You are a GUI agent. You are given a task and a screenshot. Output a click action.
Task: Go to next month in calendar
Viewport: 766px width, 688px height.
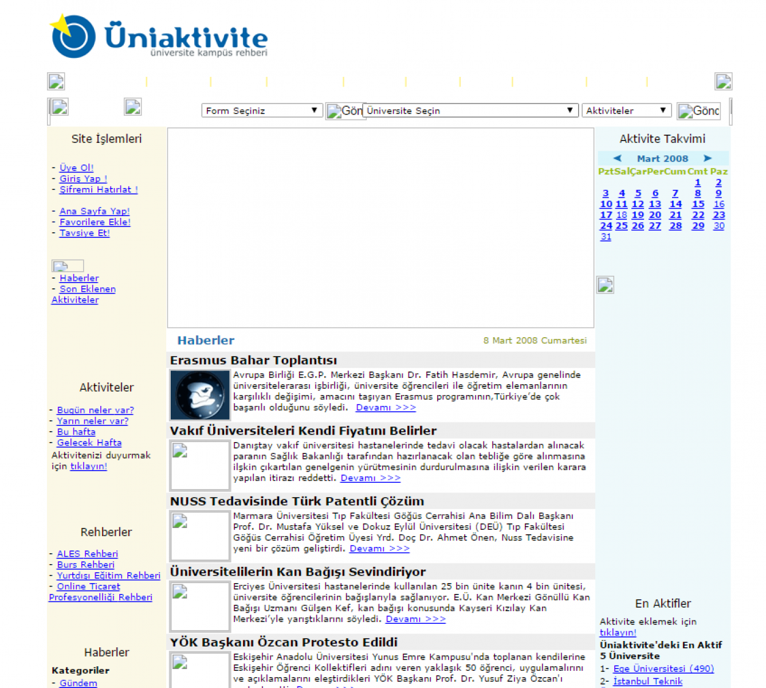click(x=708, y=158)
